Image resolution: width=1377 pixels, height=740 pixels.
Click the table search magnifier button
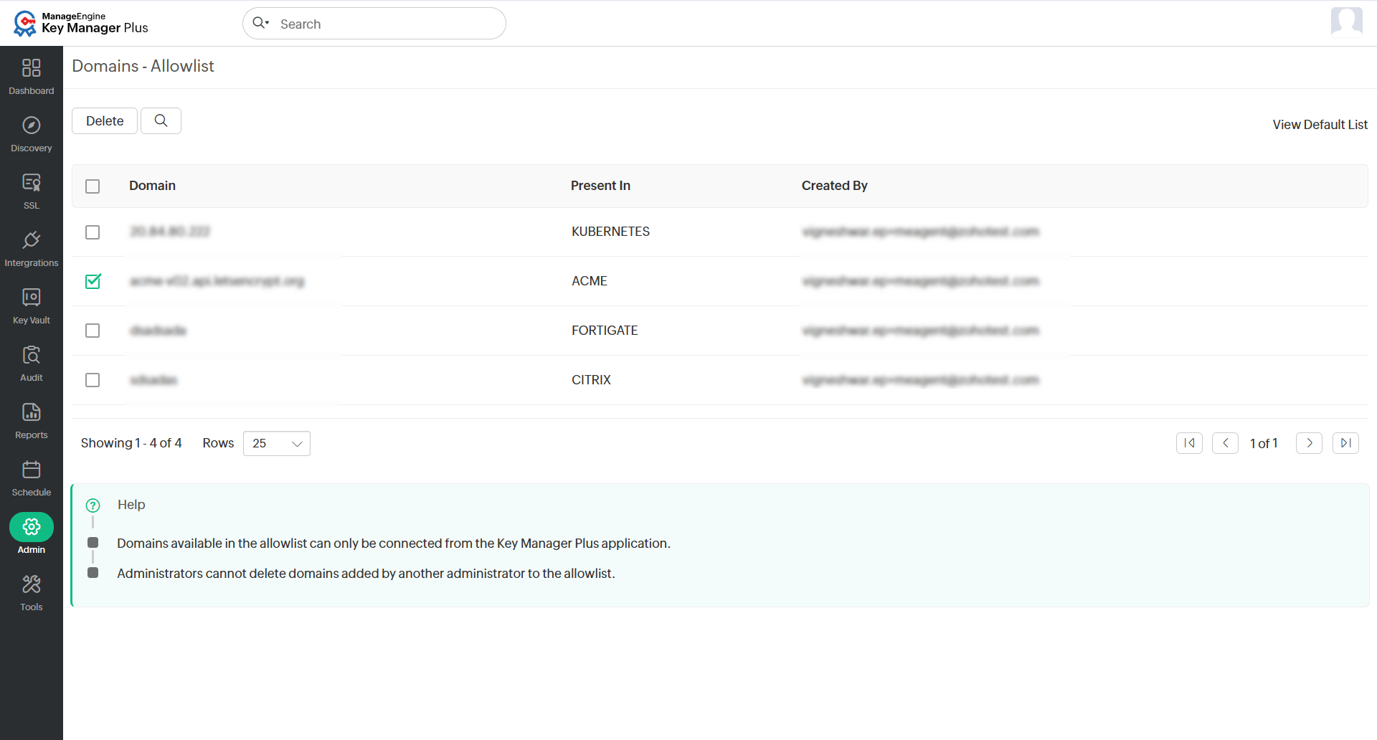[x=161, y=120]
